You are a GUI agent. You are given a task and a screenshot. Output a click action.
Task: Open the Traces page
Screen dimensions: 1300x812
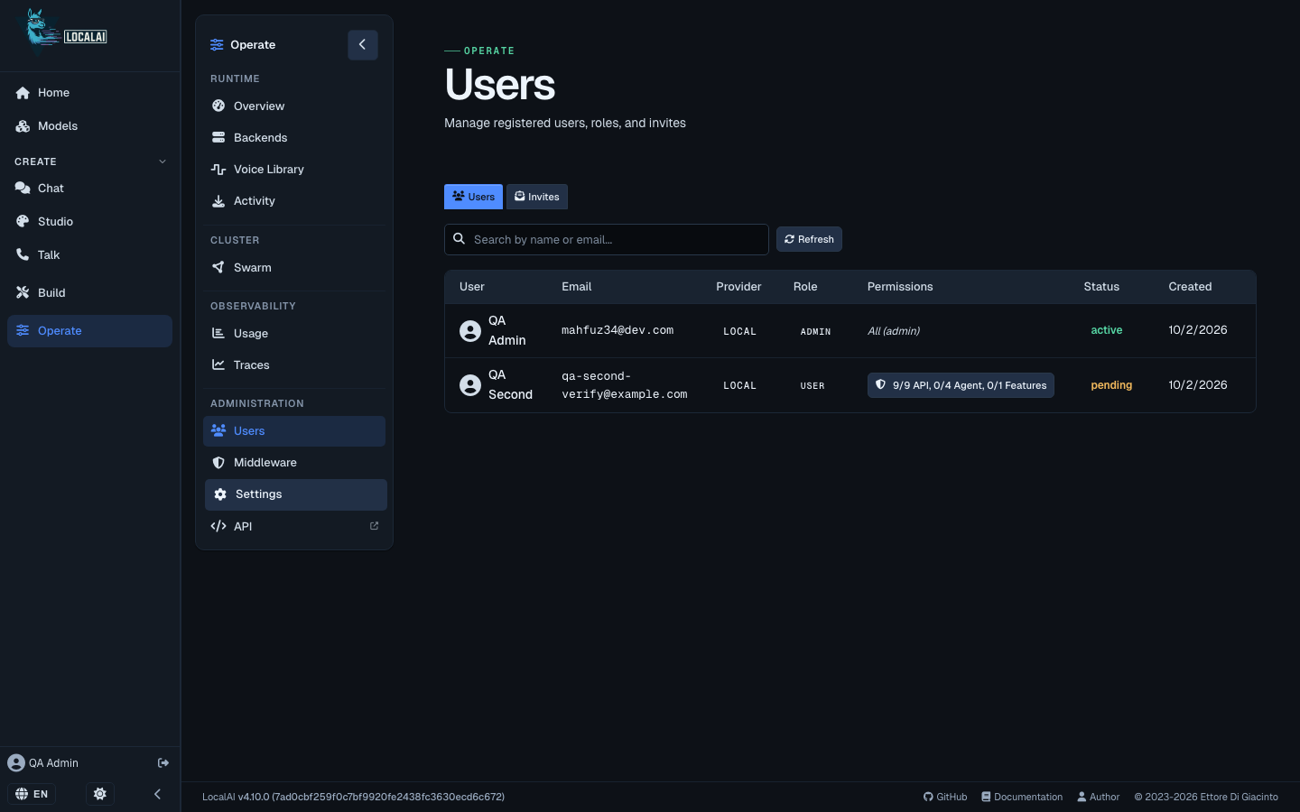(x=294, y=365)
